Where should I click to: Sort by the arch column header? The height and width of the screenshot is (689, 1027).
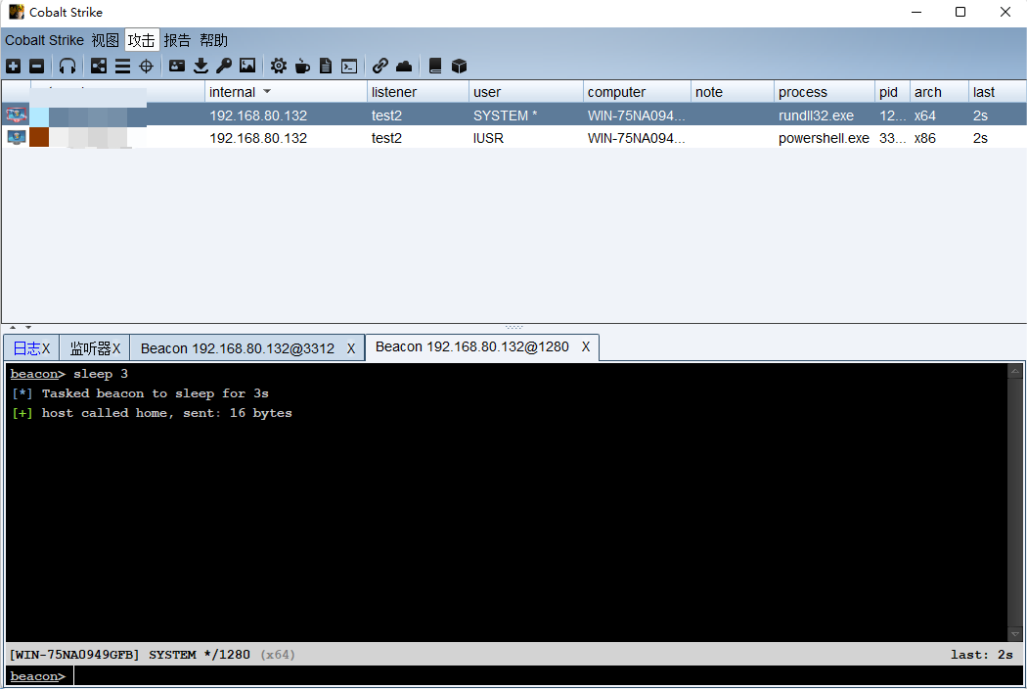pos(939,92)
